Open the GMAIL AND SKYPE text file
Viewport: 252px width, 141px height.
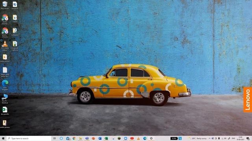click(5, 72)
